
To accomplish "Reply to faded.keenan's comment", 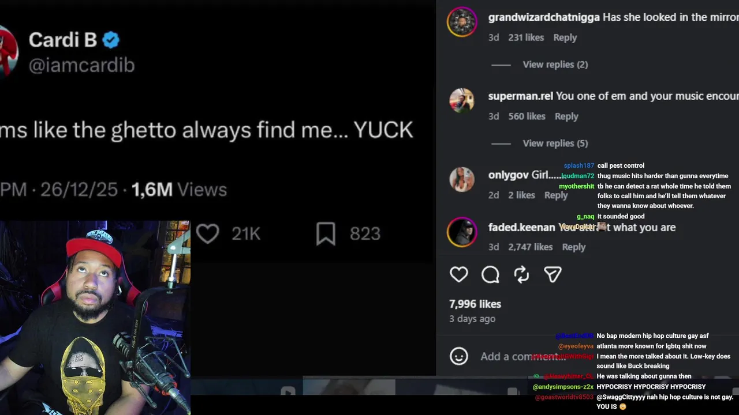I will [573, 247].
